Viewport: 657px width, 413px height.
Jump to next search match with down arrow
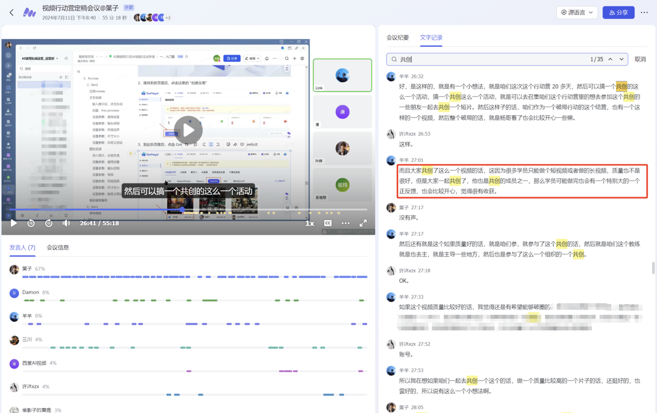point(622,60)
